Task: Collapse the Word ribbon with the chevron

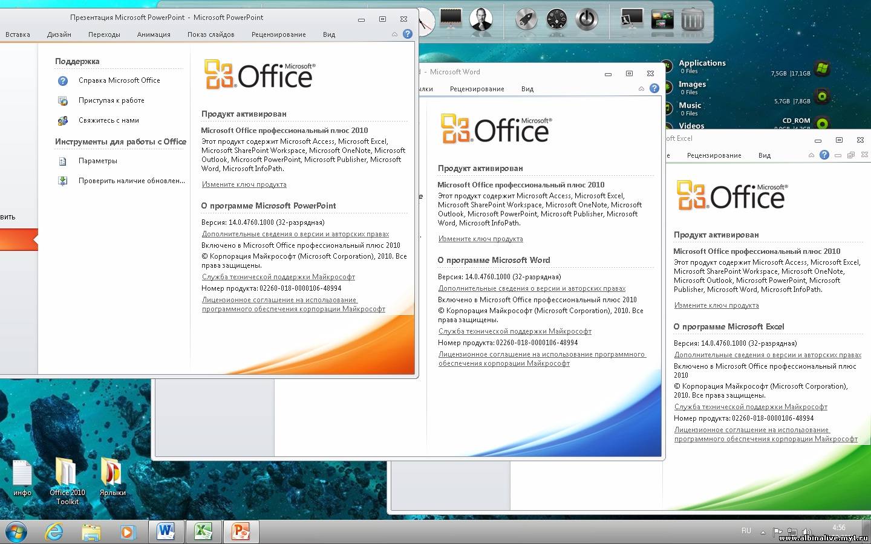Action: (641, 89)
